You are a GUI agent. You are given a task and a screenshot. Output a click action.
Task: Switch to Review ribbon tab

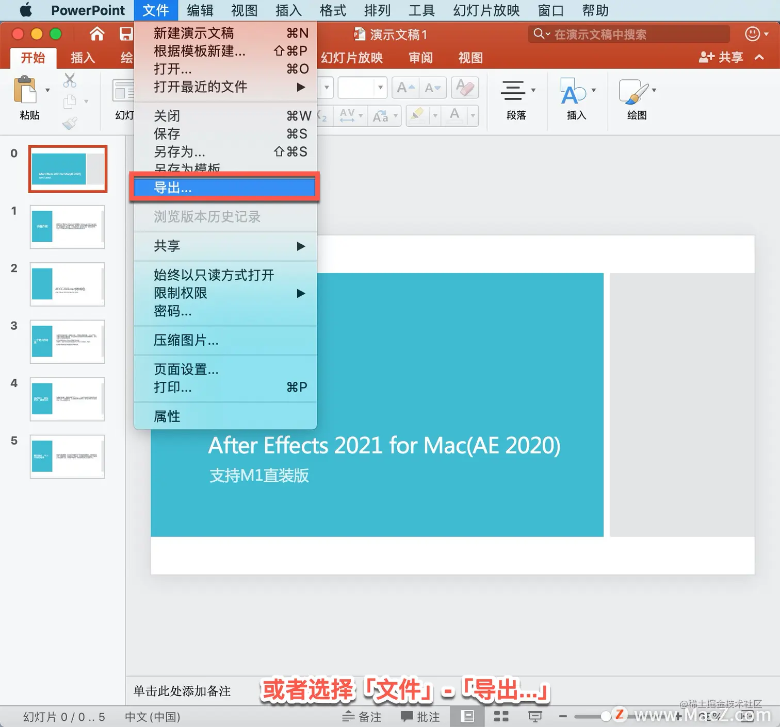pyautogui.click(x=421, y=58)
